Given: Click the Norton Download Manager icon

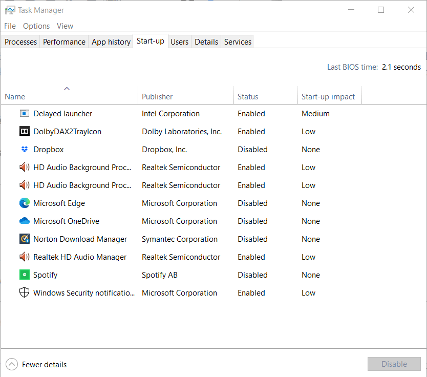Looking at the screenshot, I should 25,239.
